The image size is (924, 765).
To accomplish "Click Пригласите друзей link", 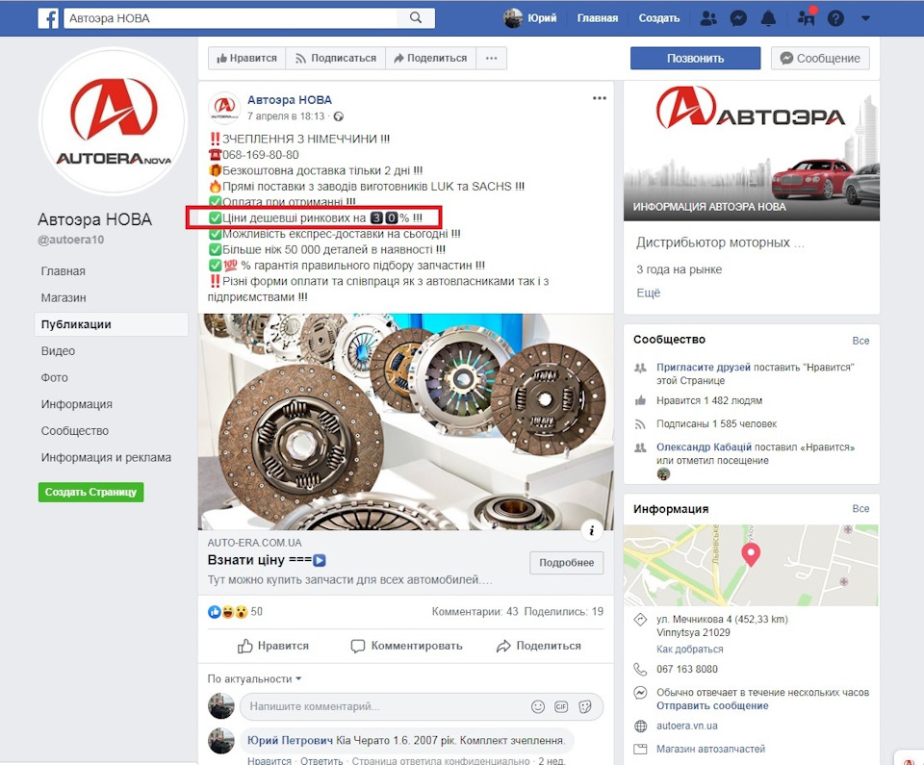I will (x=704, y=368).
